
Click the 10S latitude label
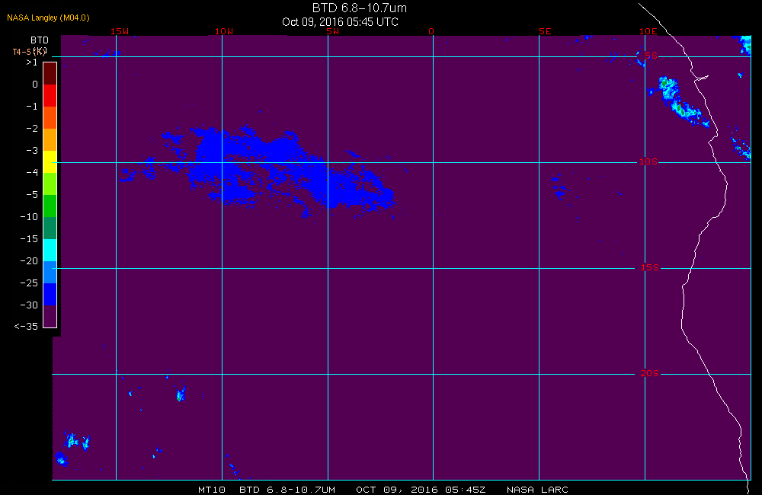[x=648, y=161]
